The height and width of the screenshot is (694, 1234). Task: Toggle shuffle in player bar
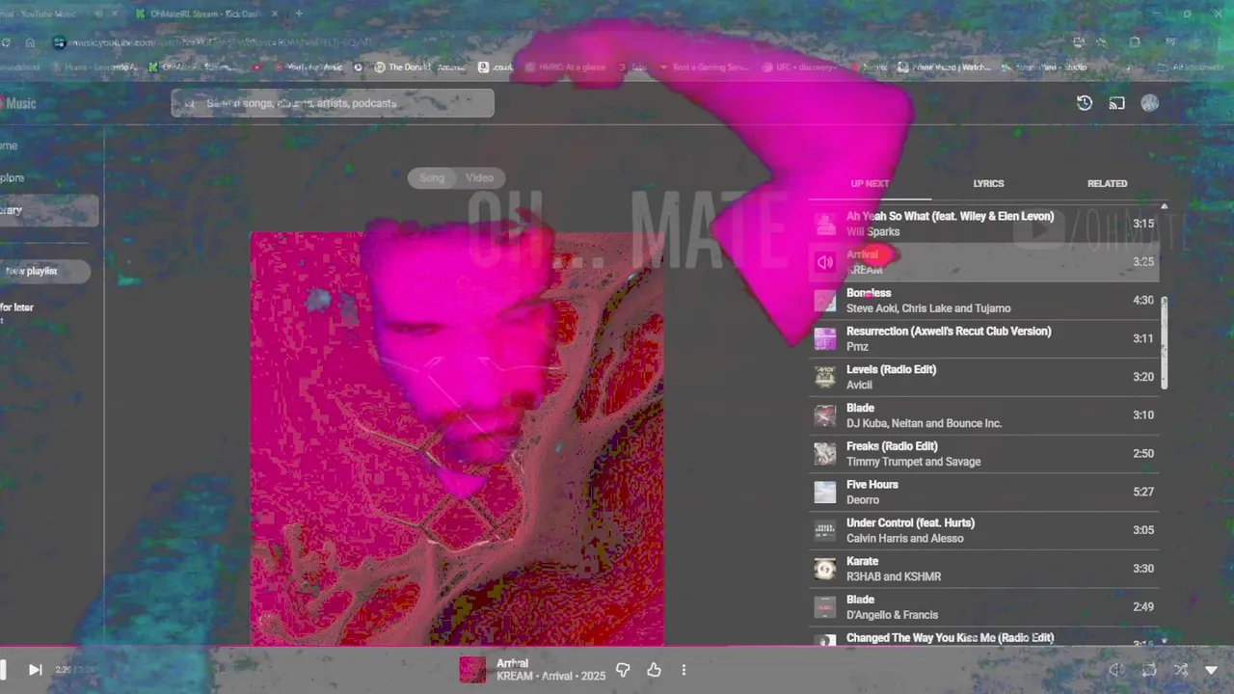(1180, 670)
